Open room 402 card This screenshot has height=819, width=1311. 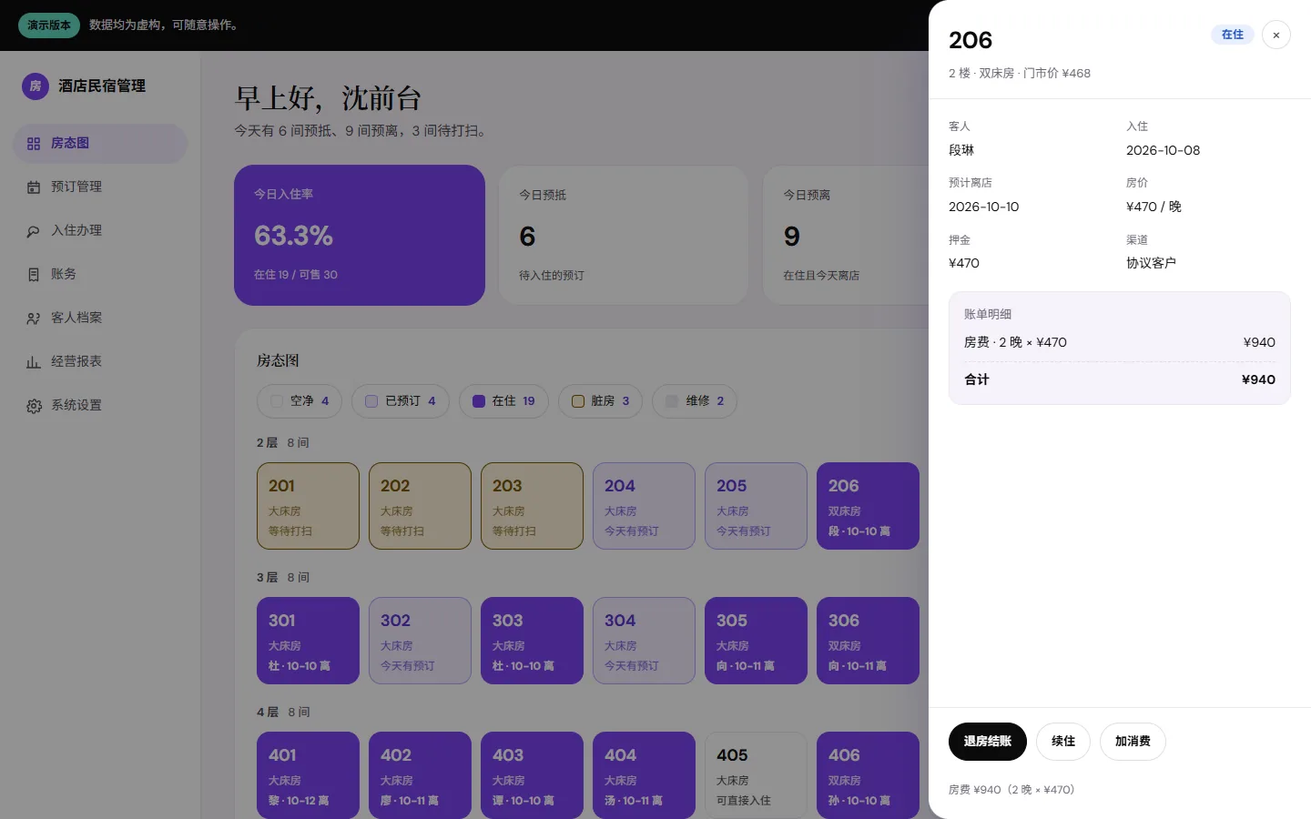pos(420,775)
